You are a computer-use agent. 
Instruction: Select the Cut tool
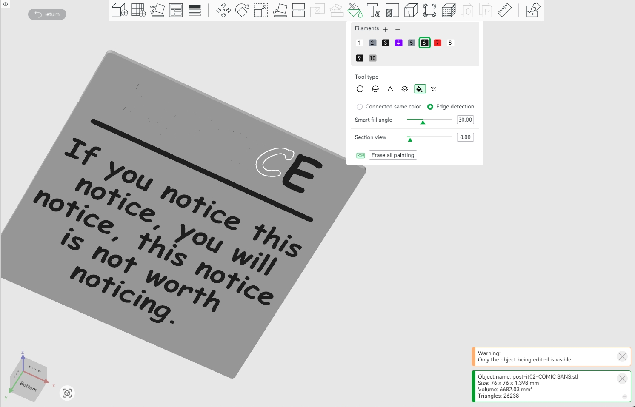coord(298,10)
